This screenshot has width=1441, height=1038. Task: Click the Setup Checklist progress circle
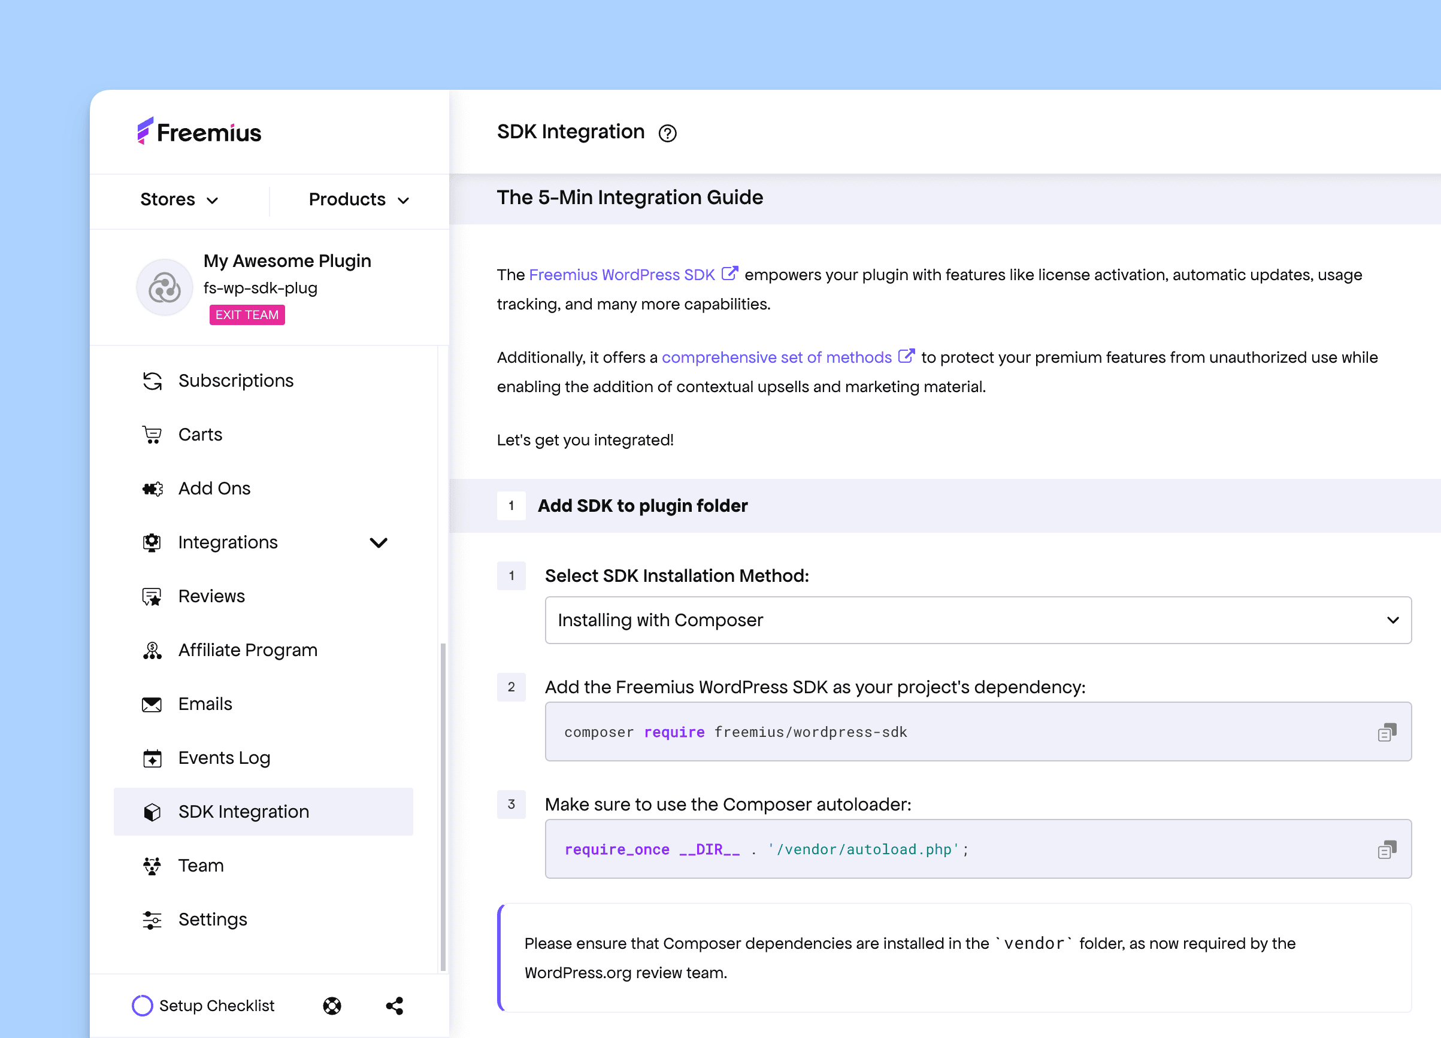tap(143, 1006)
